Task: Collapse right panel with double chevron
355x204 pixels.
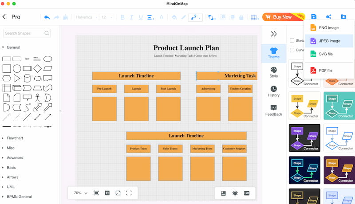Action: tap(274, 34)
